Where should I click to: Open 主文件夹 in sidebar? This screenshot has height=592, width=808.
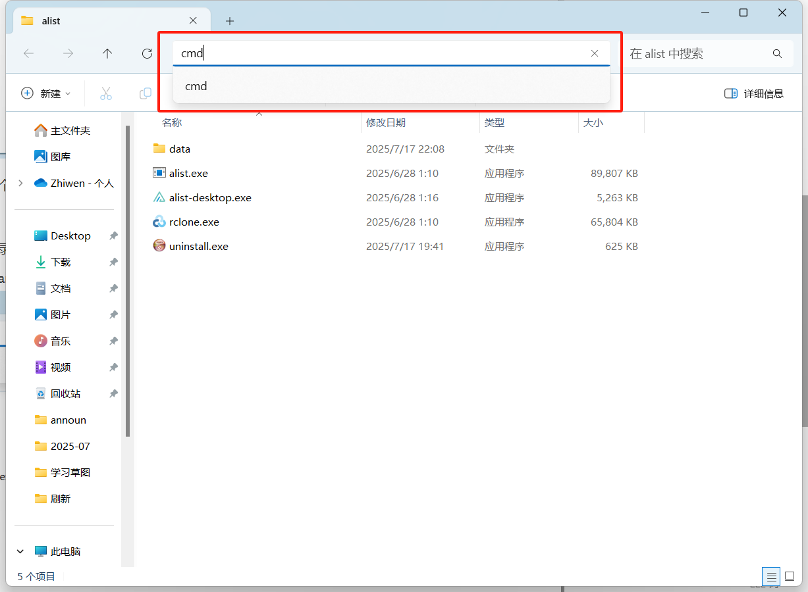coord(63,130)
